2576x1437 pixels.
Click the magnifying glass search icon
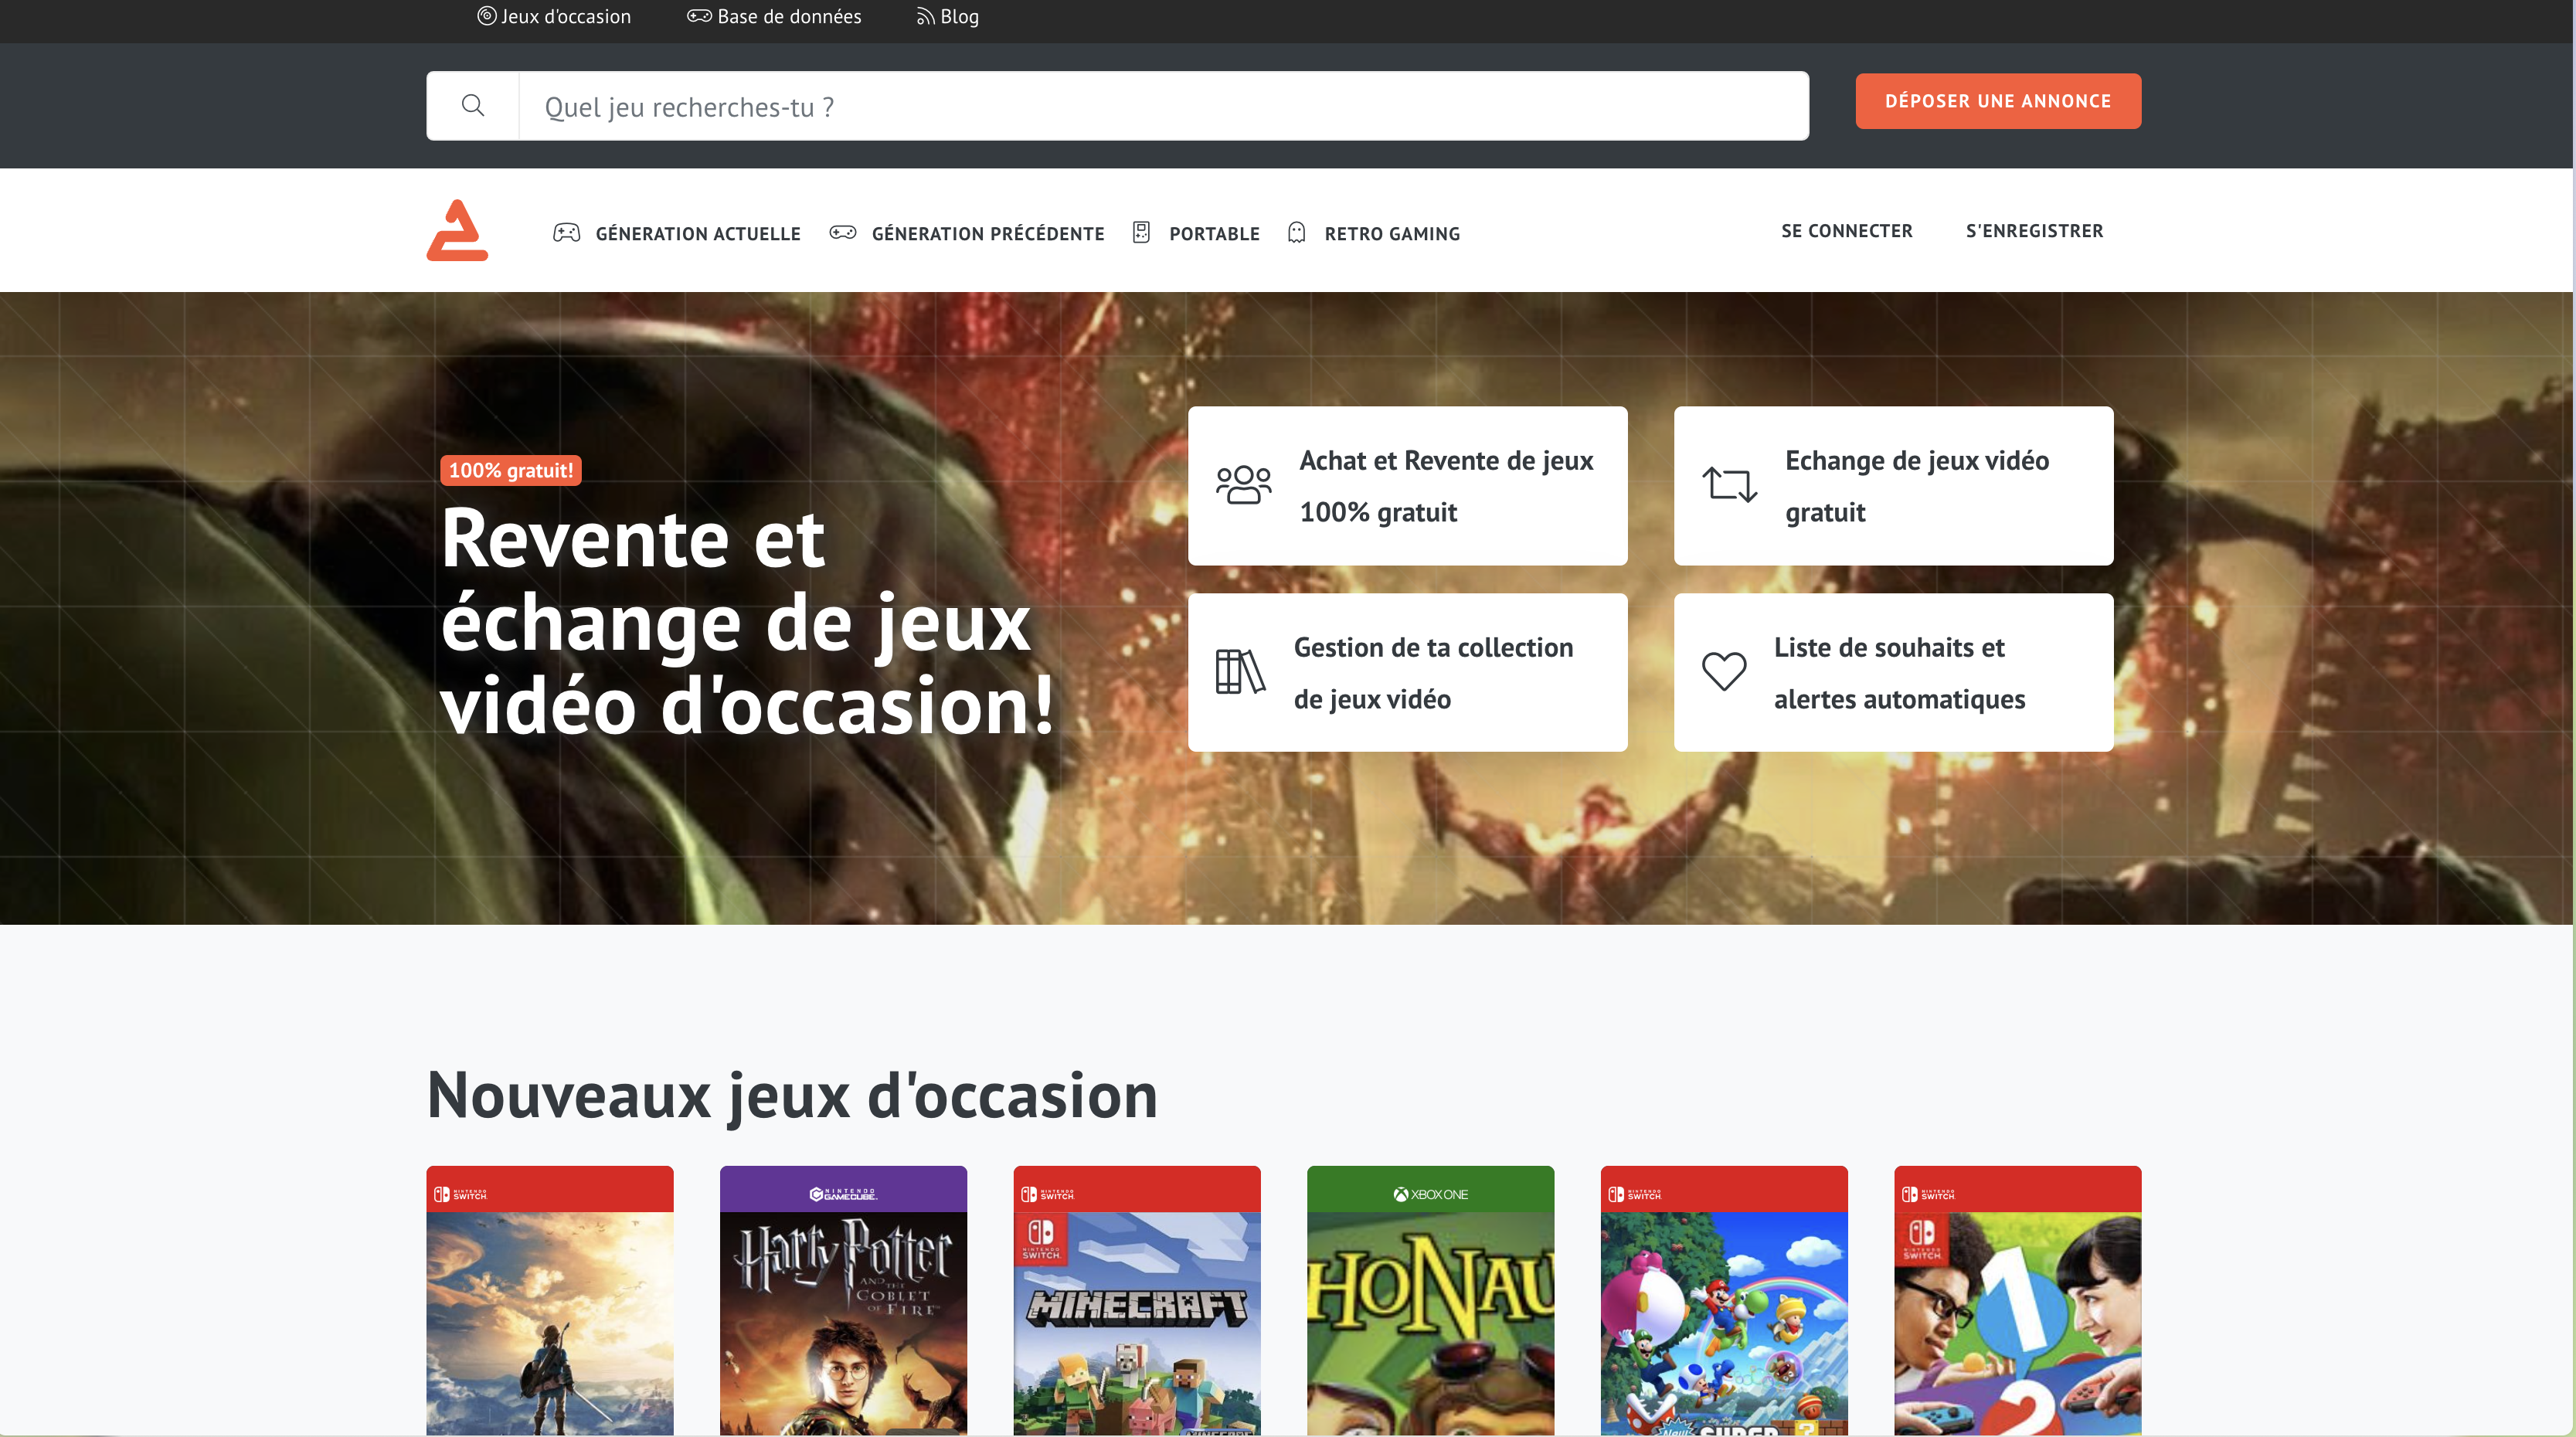[x=473, y=105]
